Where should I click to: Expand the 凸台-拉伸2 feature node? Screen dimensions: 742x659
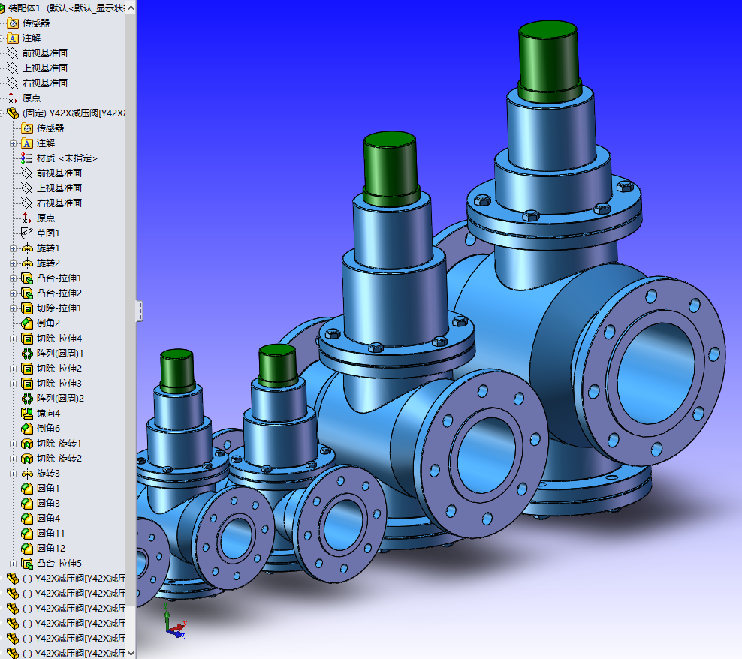(14, 293)
